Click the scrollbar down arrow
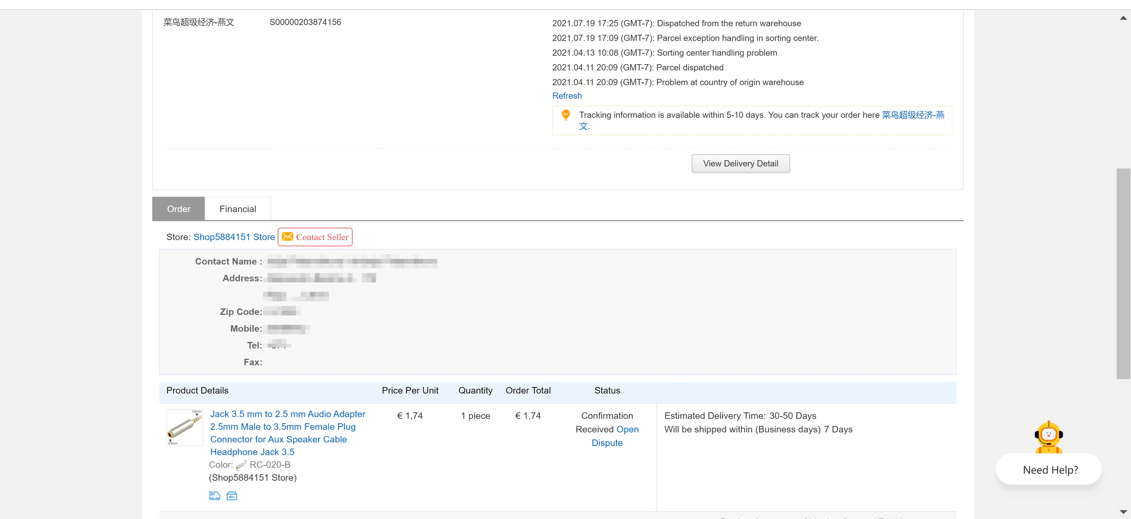The width and height of the screenshot is (1131, 519). (x=1123, y=512)
